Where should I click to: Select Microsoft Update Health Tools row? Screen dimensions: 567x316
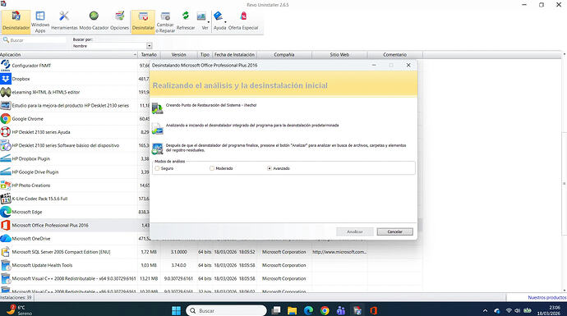211,265
